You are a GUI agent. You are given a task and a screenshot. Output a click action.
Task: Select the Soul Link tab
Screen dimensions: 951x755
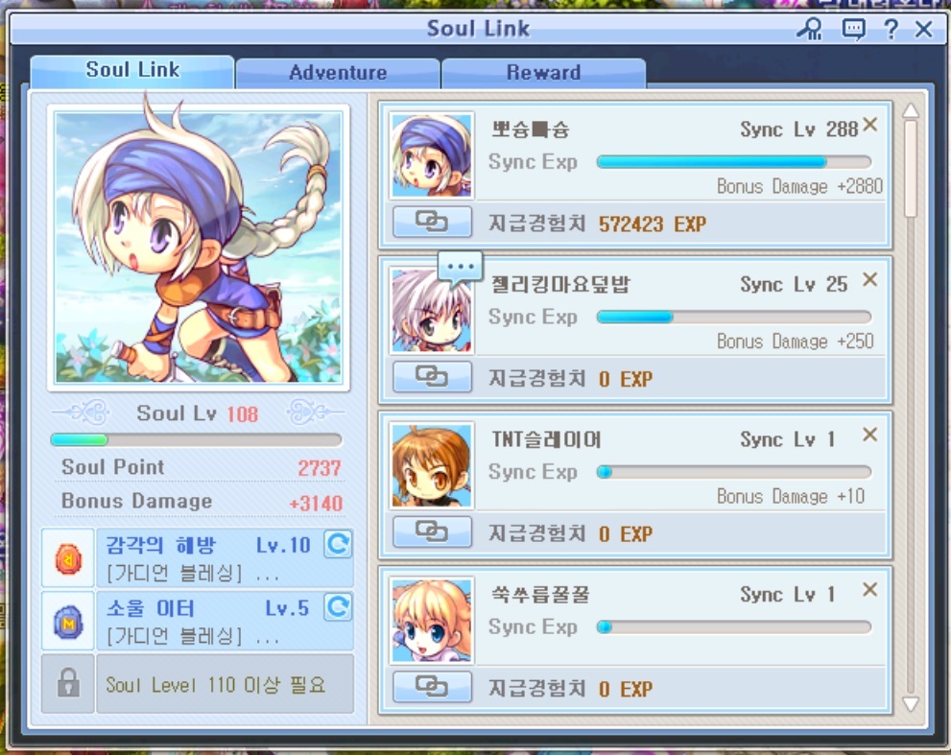(x=132, y=71)
